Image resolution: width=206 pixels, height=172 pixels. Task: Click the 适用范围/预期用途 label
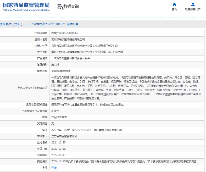tap(37, 105)
